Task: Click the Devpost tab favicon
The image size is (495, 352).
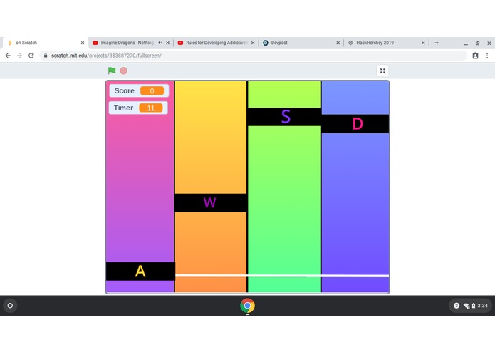Action: click(266, 43)
